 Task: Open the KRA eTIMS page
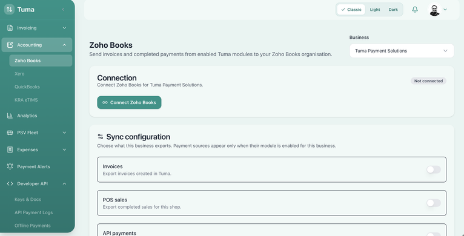(x=26, y=100)
